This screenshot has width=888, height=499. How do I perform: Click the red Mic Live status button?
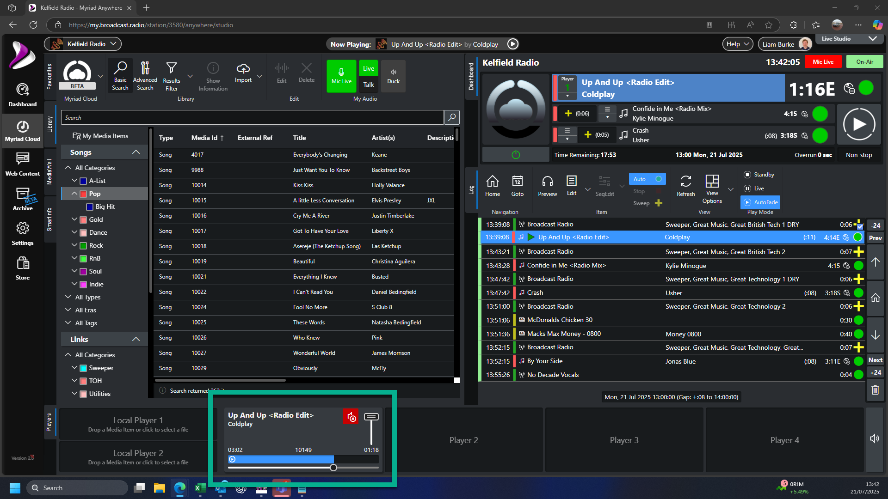coord(823,62)
